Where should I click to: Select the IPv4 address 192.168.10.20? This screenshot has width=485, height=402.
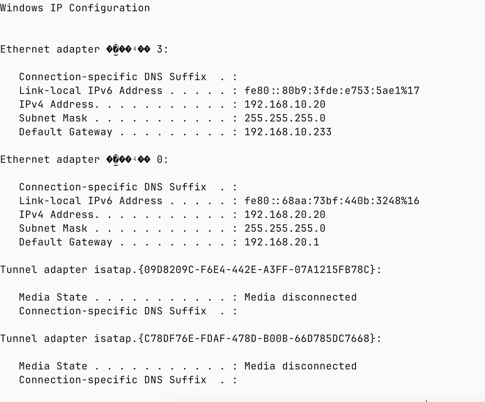tap(285, 105)
